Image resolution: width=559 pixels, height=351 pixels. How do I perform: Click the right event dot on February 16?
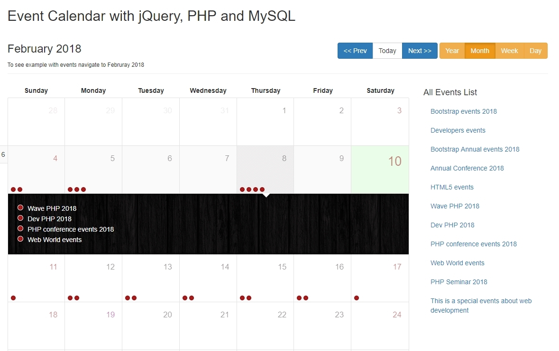click(x=306, y=298)
